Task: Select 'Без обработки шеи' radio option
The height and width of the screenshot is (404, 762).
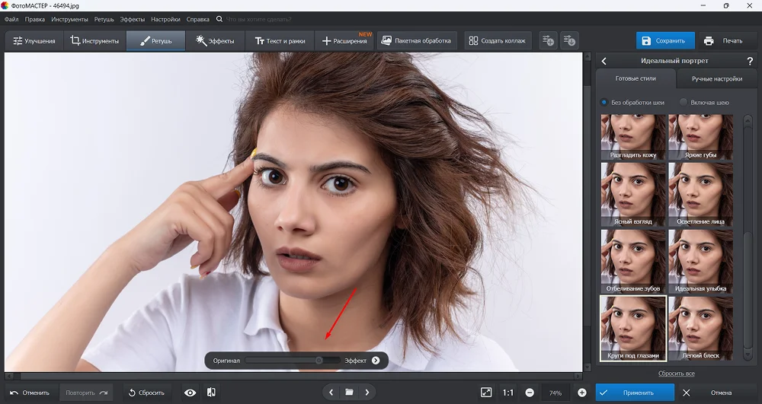Action: [632, 103]
